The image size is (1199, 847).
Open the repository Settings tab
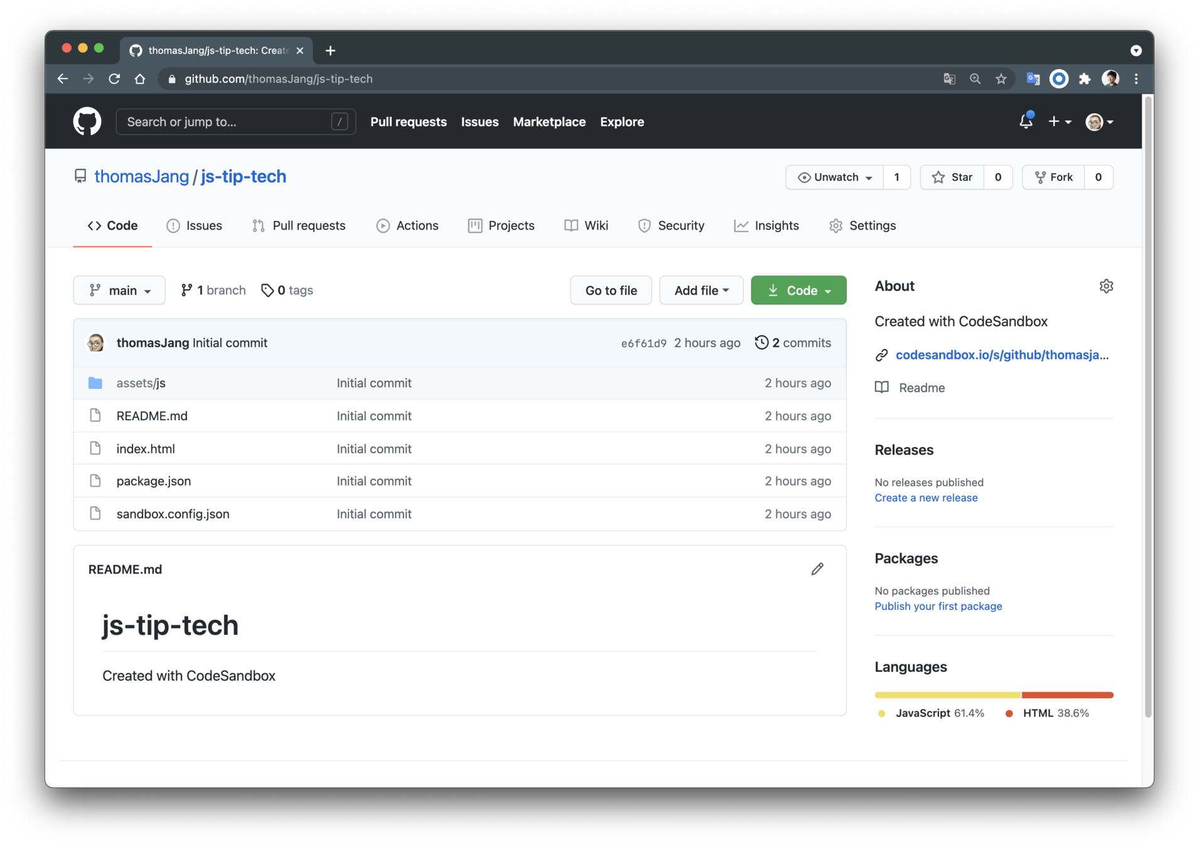(x=863, y=225)
